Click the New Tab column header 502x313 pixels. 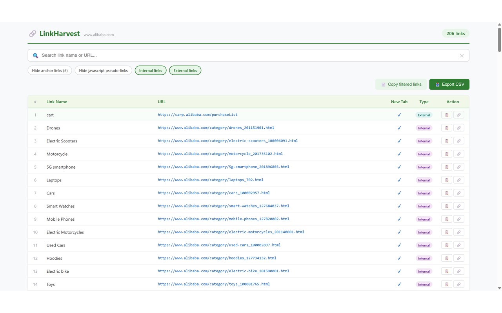(x=399, y=102)
